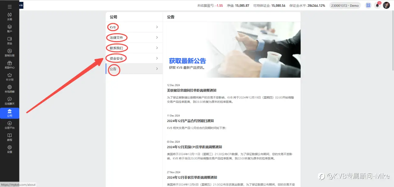The width and height of the screenshot is (394, 187).
Task: Click the 公司 panel heading
Action: 113,17
